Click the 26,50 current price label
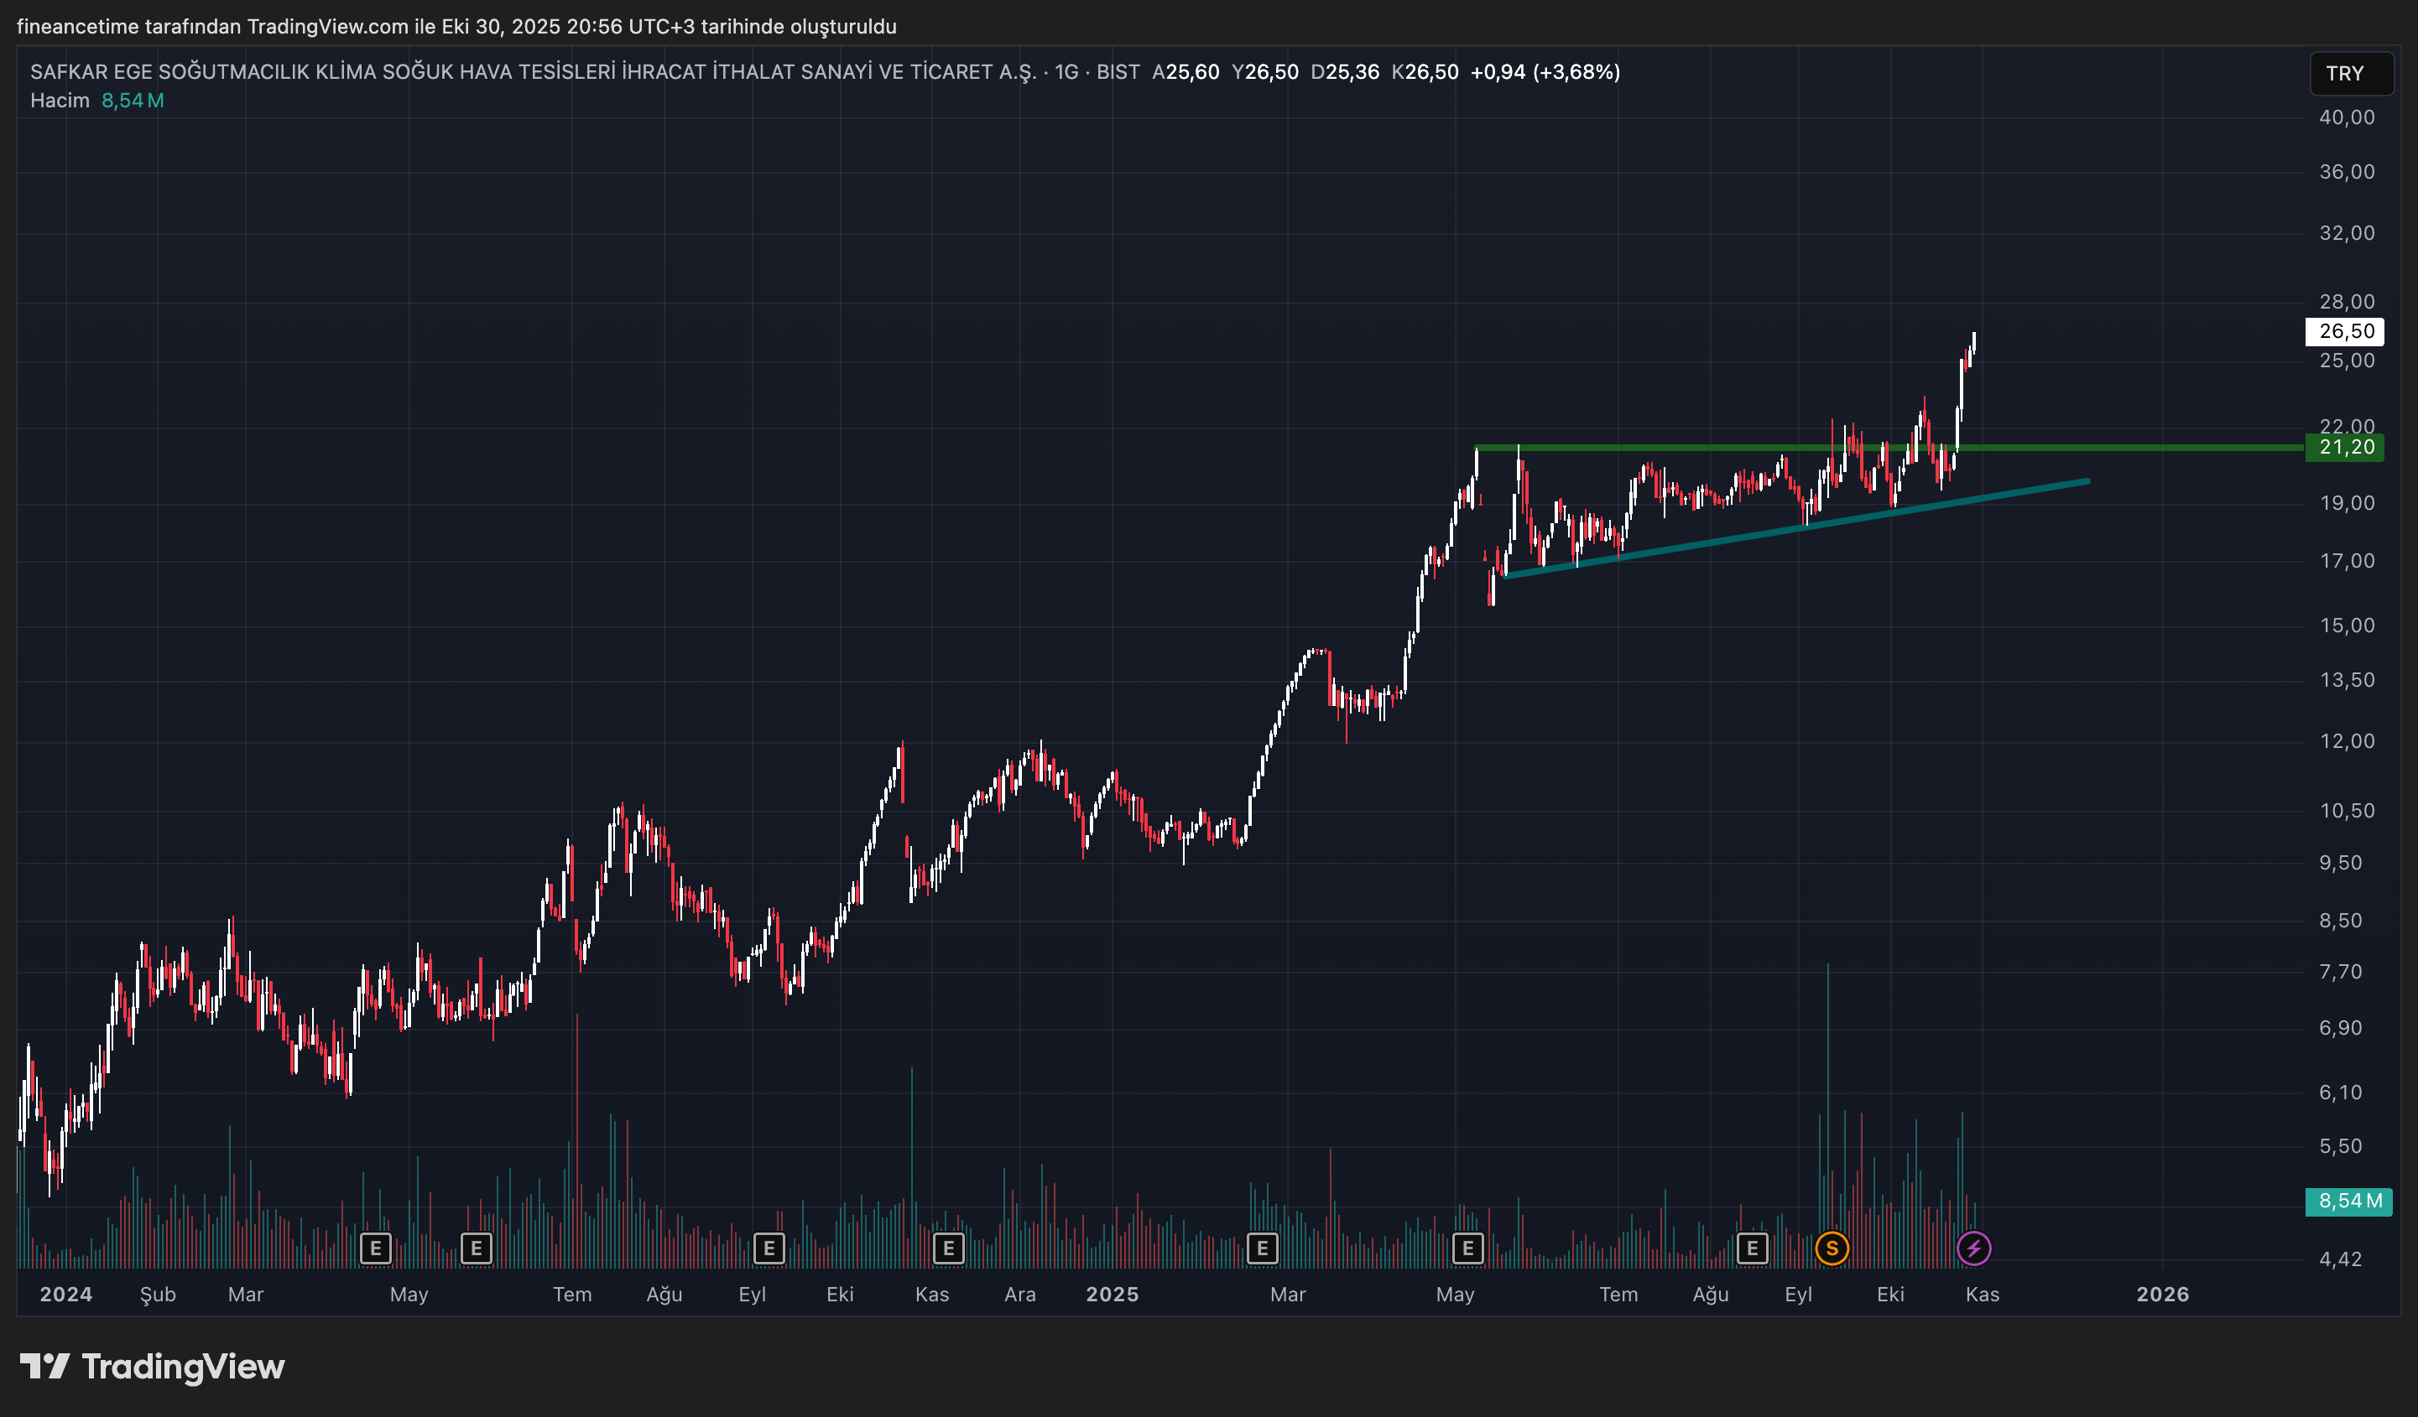Screen dimensions: 2418x1417 click(x=2345, y=332)
